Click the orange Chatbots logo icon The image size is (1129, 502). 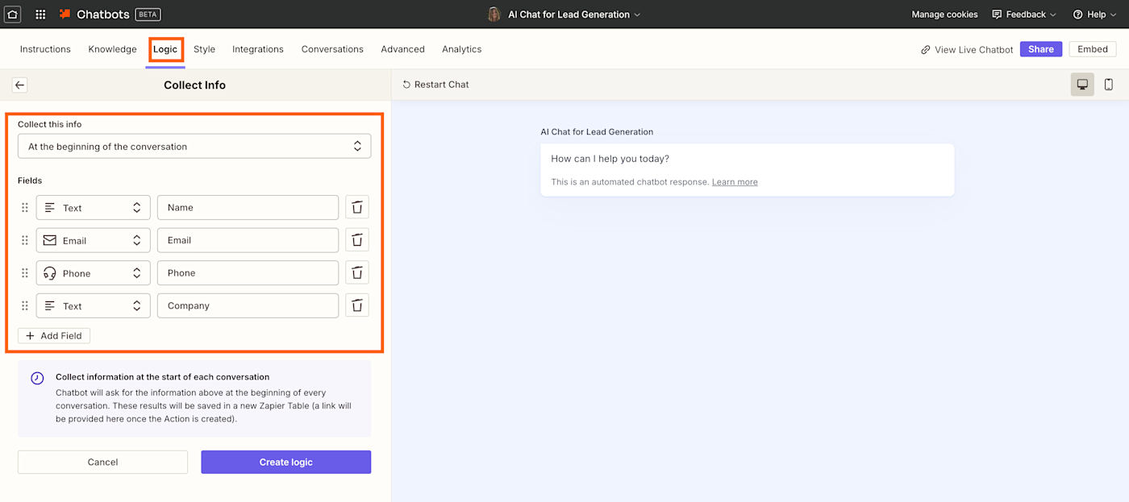click(65, 14)
